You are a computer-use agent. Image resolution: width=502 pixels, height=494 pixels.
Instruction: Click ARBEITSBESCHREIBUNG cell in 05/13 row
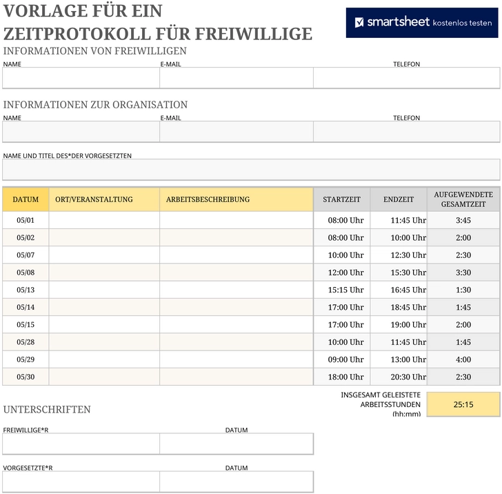point(237,290)
